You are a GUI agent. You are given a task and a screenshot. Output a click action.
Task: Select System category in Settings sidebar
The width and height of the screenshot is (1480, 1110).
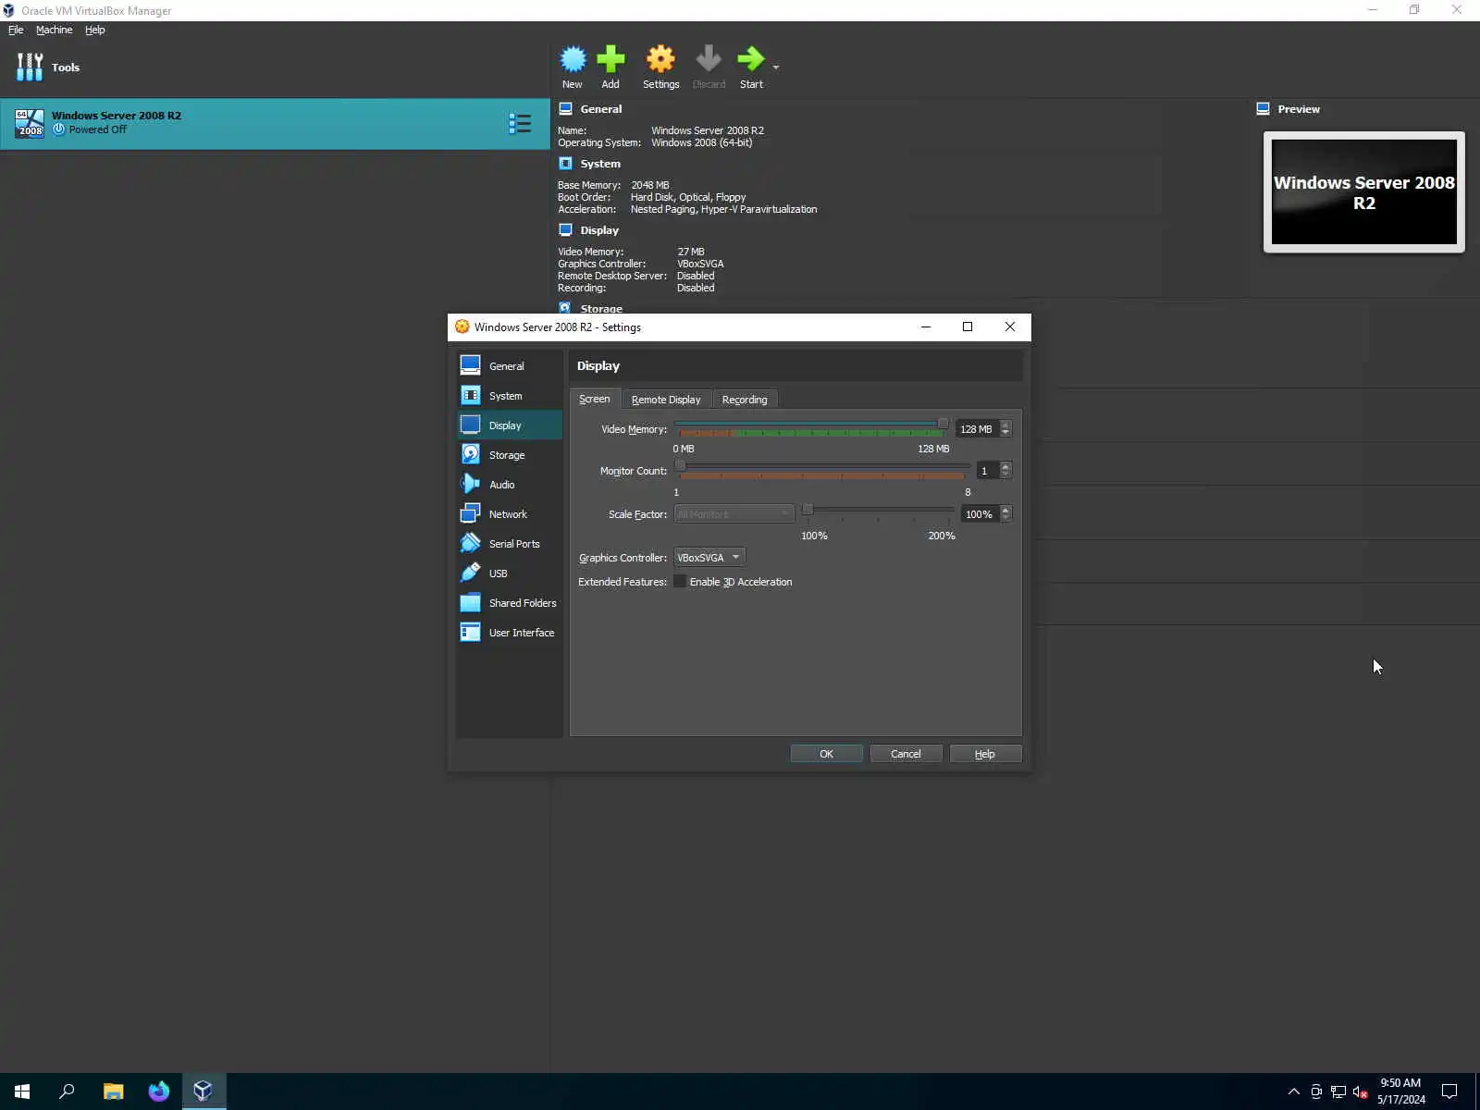(510, 396)
